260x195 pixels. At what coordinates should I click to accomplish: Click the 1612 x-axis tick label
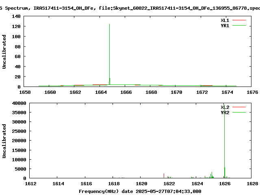coord(30,184)
